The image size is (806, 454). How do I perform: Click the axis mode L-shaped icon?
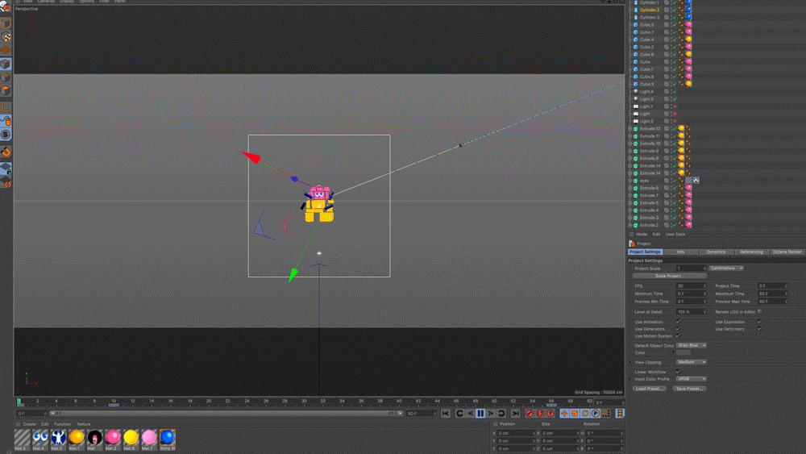click(6, 108)
